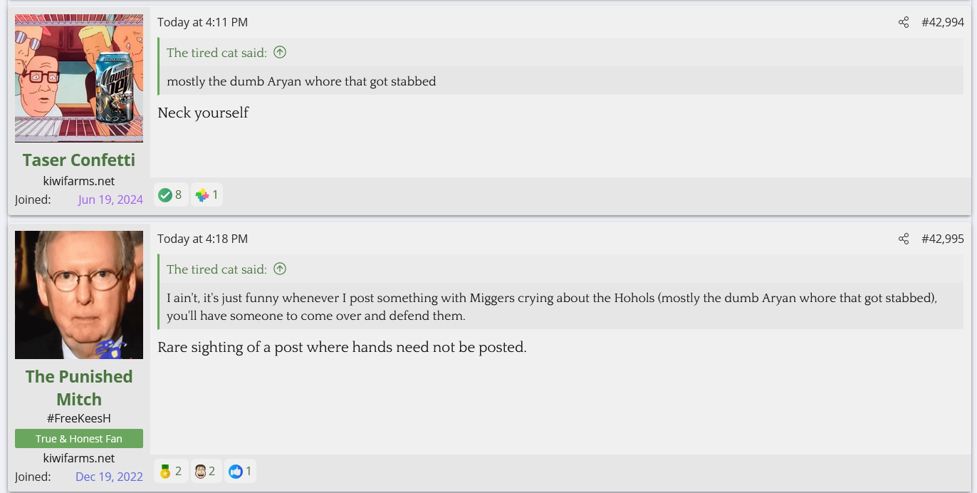The height and width of the screenshot is (493, 977).
Task: Click blue thumbs-up reaction on second post
Action: click(240, 471)
